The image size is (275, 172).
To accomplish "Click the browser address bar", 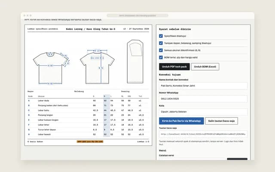I will click(137, 15).
